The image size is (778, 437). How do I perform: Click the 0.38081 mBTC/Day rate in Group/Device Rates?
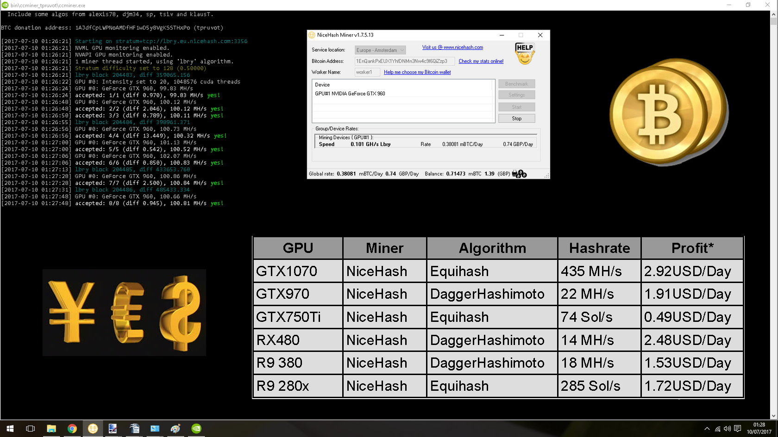coord(462,144)
